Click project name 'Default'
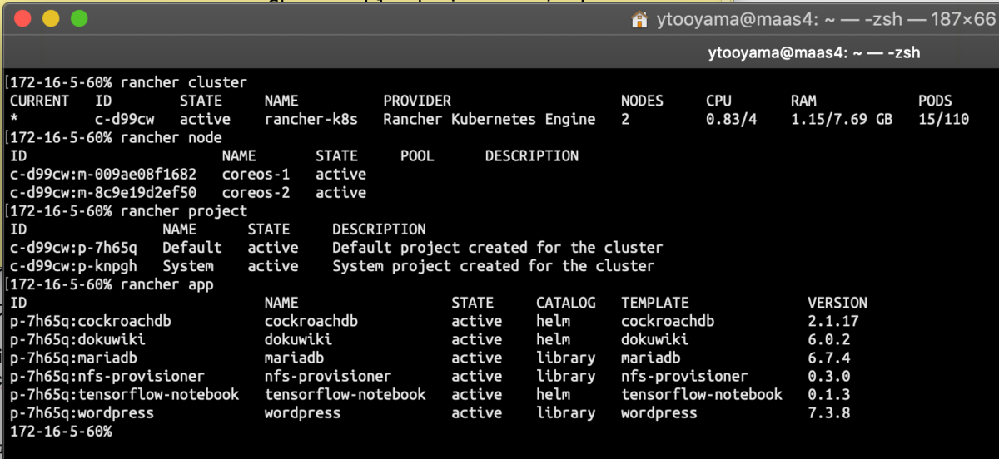The image size is (999, 459). [x=192, y=247]
